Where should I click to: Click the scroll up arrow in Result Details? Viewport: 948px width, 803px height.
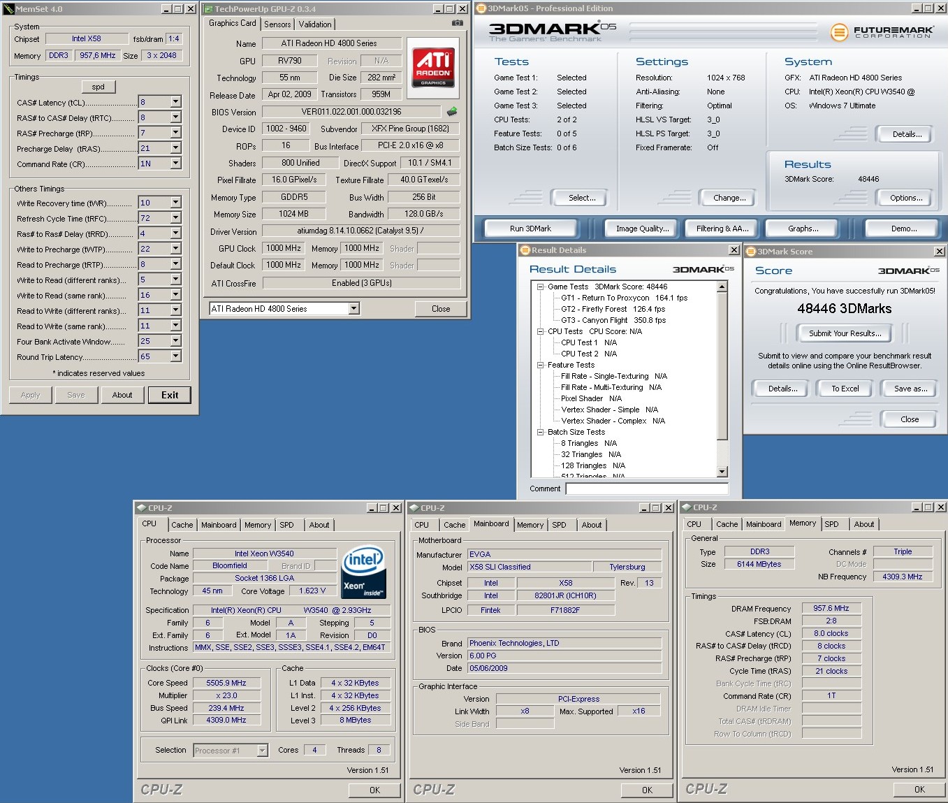[x=722, y=287]
